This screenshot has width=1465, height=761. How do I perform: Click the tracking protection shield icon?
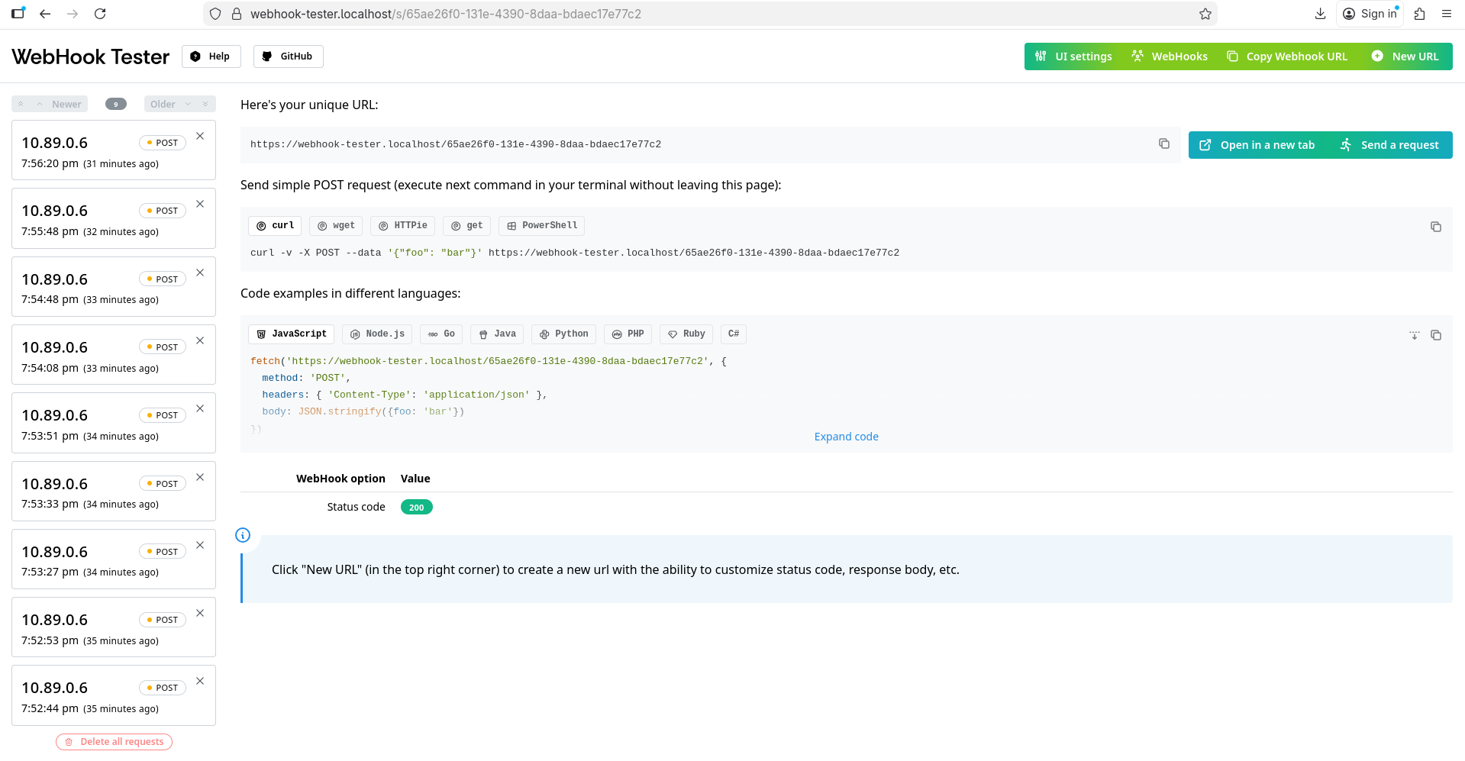pos(215,14)
